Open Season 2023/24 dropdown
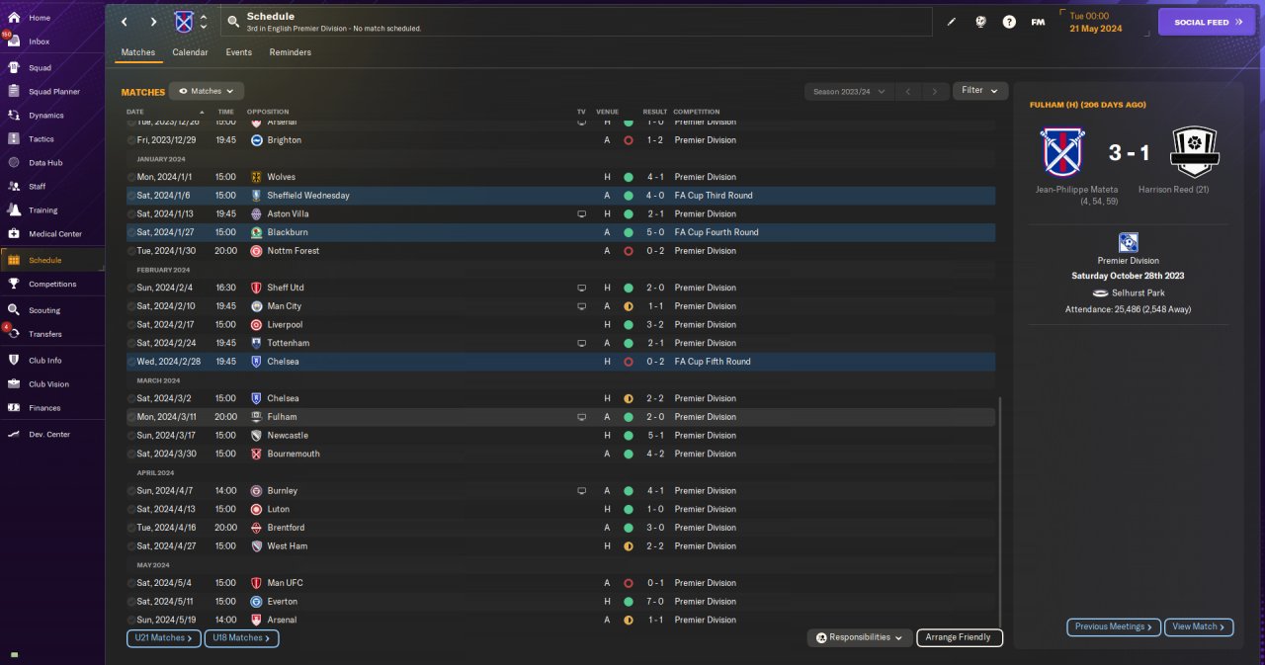 pyautogui.click(x=849, y=91)
